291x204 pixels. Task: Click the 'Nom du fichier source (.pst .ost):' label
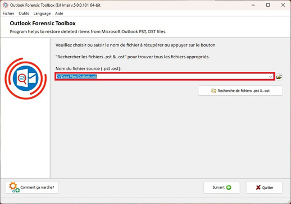(89, 68)
